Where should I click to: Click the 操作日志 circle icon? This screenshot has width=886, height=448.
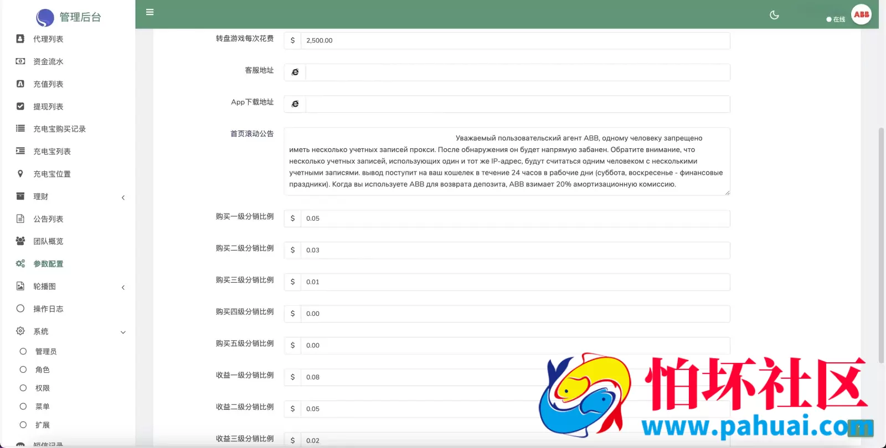(x=20, y=309)
